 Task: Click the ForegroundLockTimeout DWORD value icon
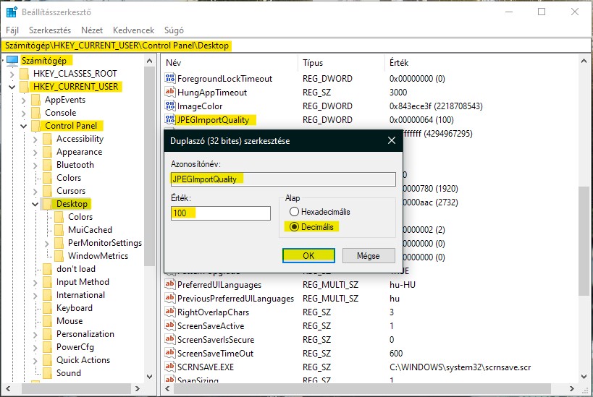[170, 78]
